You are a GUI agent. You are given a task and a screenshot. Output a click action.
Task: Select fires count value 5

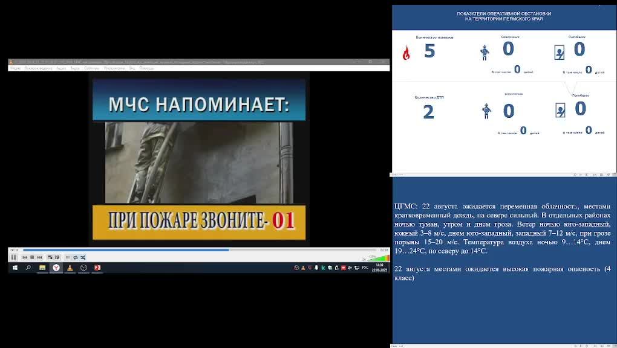pos(429,51)
